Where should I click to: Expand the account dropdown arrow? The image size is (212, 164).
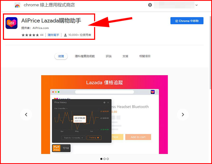tap(197, 5)
